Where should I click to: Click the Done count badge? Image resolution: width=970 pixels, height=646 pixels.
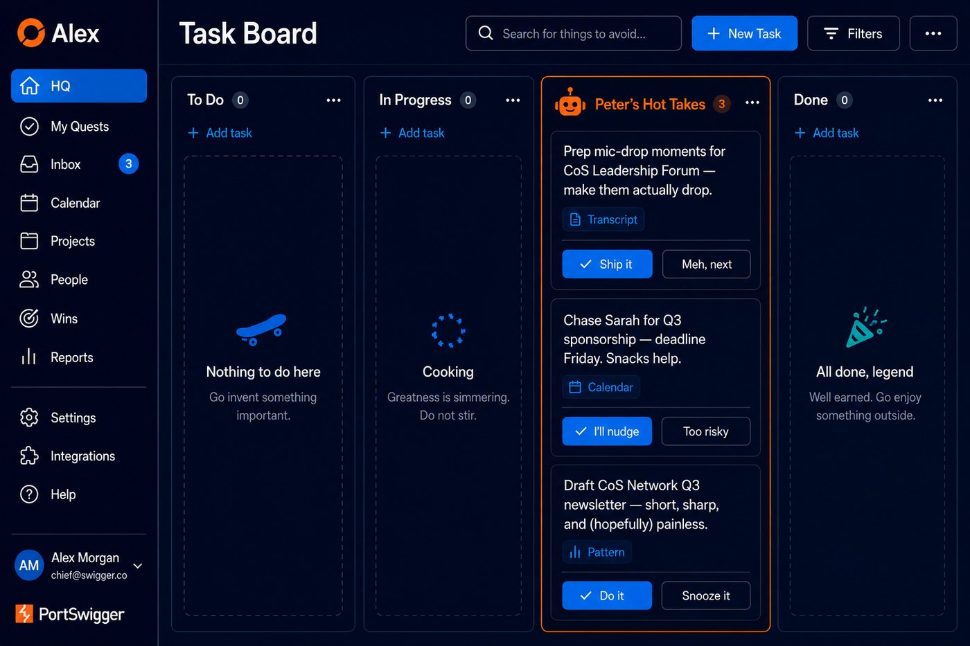click(845, 100)
